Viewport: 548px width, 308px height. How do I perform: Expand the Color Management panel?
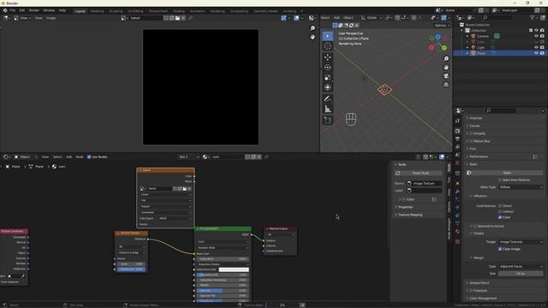483,299
